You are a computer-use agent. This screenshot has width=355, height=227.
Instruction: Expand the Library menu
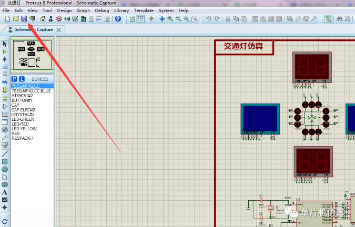[x=121, y=11]
